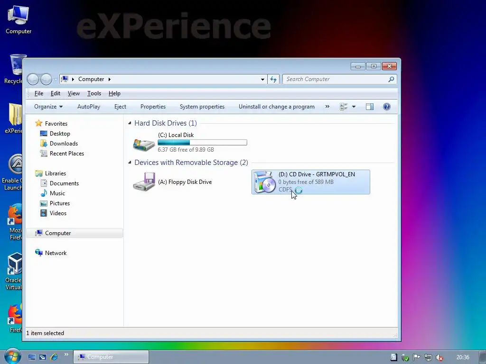This screenshot has height=364, width=486.
Task: Open Recent Places in Favorites
Action: point(66,153)
